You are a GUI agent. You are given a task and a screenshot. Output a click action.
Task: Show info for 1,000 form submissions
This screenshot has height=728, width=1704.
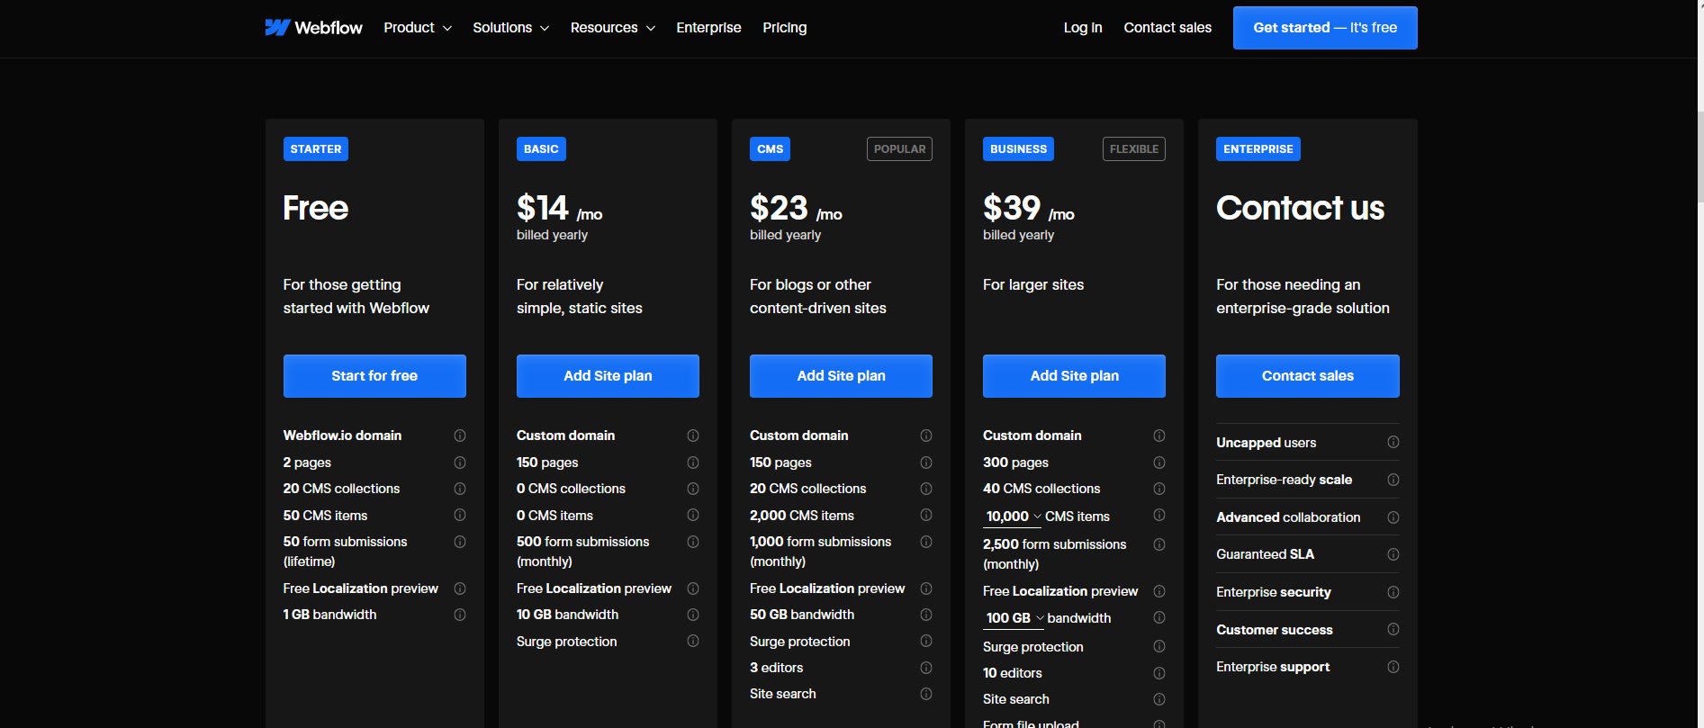926,542
